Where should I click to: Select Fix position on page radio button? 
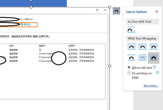[129, 73]
